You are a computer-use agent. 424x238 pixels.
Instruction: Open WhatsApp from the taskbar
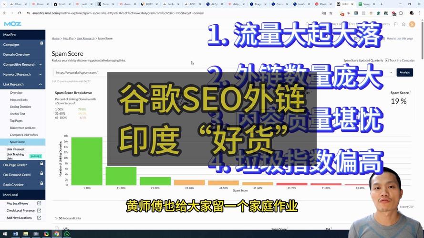[67, 234]
